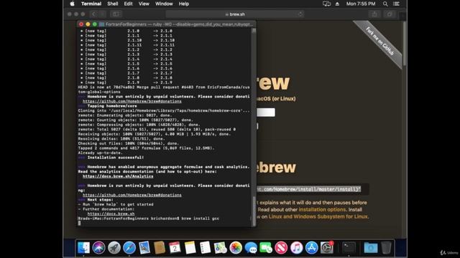
Task: Open the Edit menu
Action: tap(128, 4)
